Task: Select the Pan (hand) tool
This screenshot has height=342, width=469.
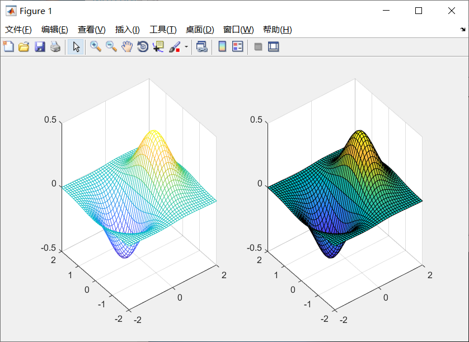Action: click(126, 47)
